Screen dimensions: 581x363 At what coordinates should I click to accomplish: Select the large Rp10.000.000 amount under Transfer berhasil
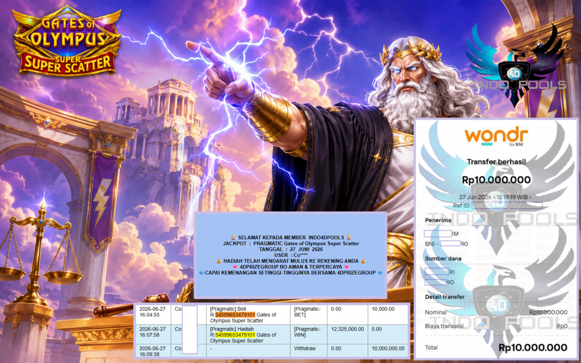(496, 180)
